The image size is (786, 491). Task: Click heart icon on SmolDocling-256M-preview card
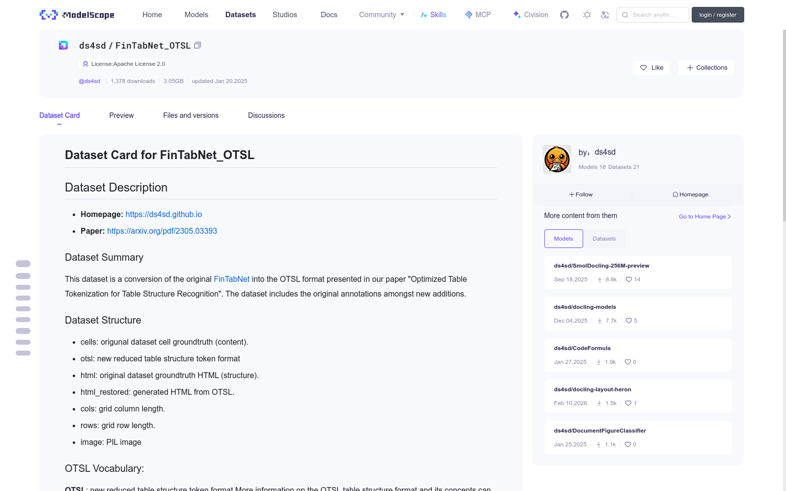629,279
